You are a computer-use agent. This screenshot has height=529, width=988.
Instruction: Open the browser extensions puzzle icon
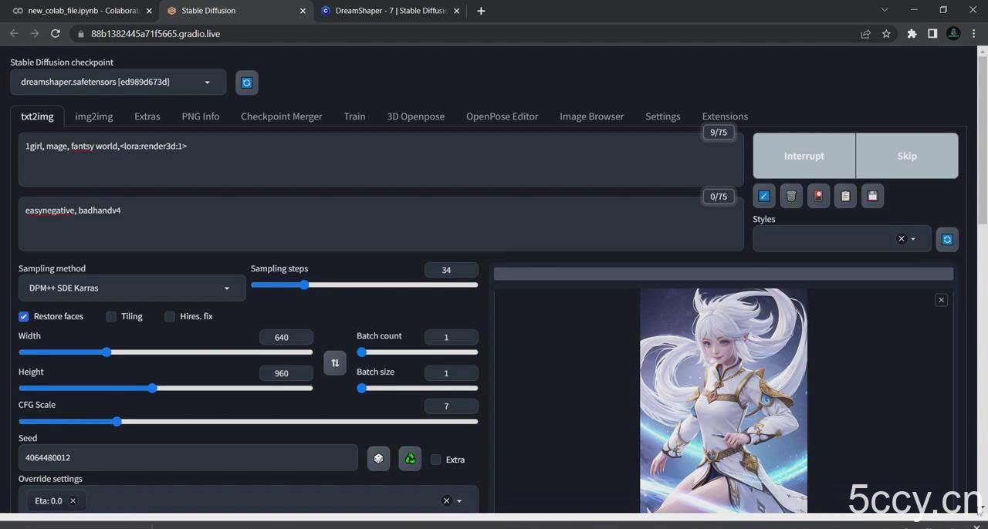tap(912, 34)
